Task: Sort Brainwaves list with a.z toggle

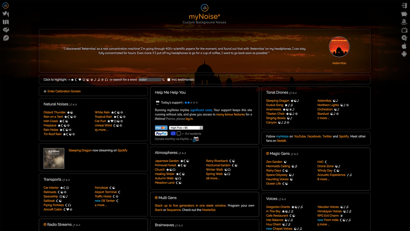Action: 179,226
